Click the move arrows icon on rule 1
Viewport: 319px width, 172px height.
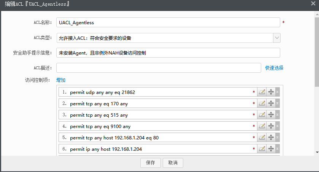[x=271, y=92]
